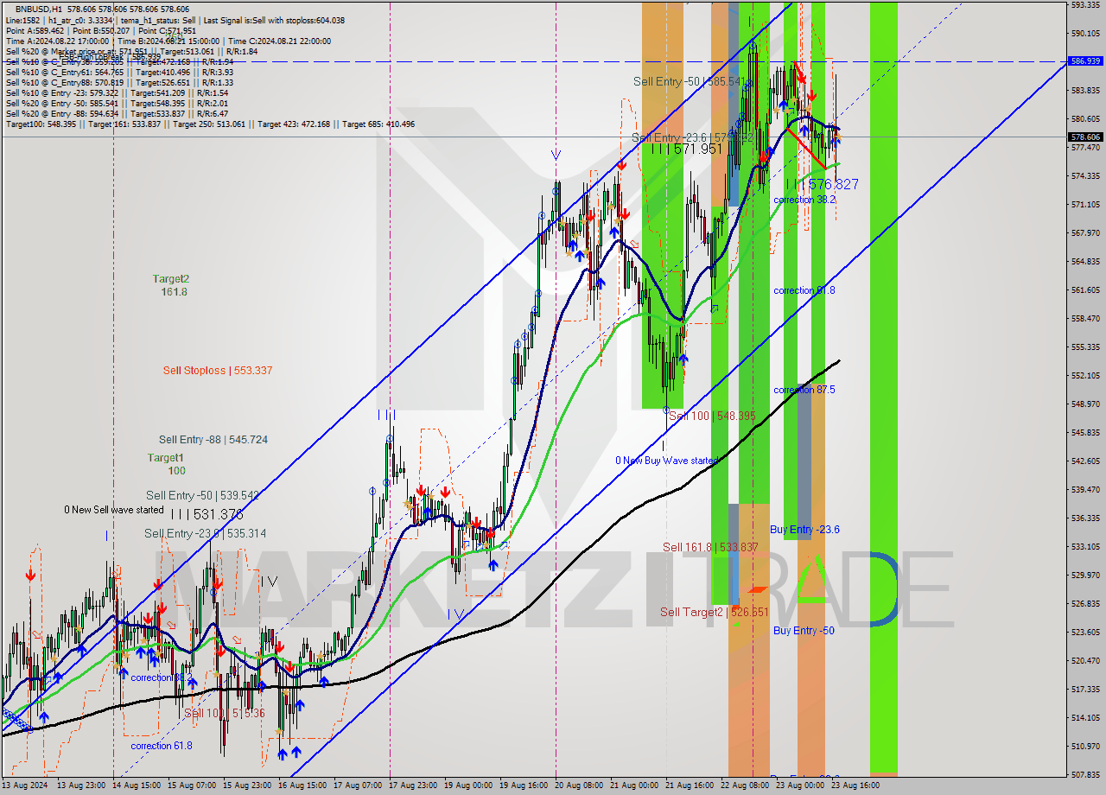Click the 'Sell %10 @ Entry -23: 579.322' line
Viewport: 1106px width, 795px height.
pos(117,92)
